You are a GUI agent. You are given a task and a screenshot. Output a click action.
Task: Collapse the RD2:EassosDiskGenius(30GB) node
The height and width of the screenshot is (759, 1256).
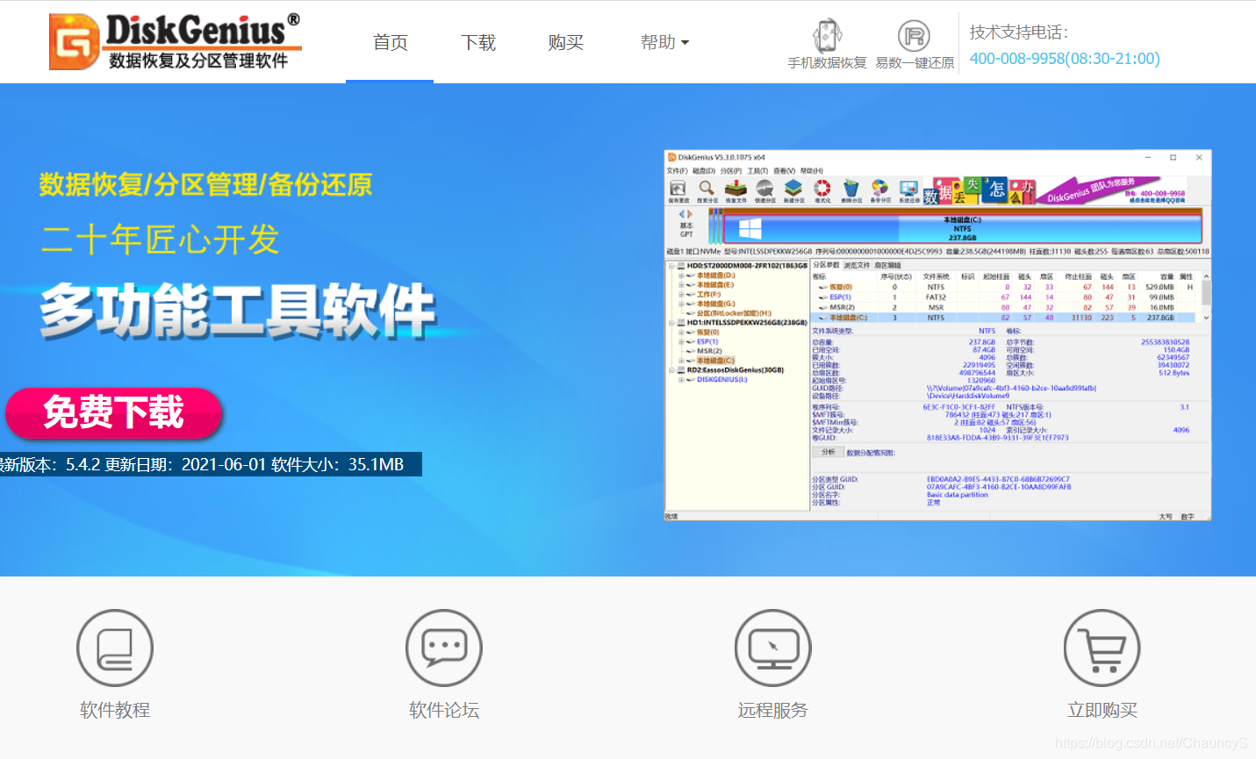click(x=671, y=370)
